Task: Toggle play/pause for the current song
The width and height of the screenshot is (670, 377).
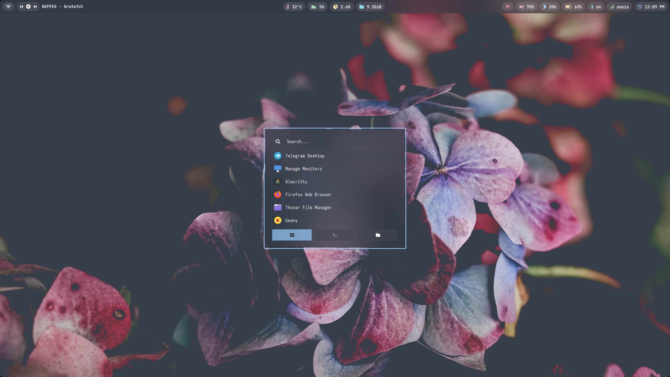Action: tap(28, 7)
